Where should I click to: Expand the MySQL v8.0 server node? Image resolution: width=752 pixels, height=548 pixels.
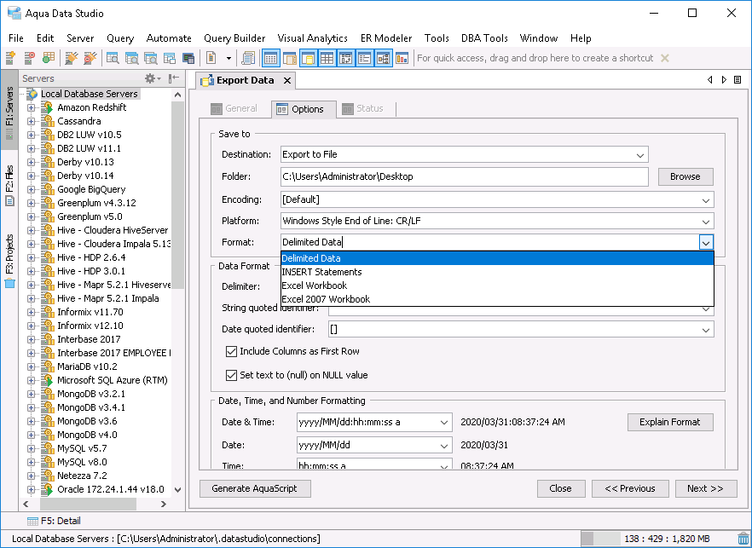point(32,462)
